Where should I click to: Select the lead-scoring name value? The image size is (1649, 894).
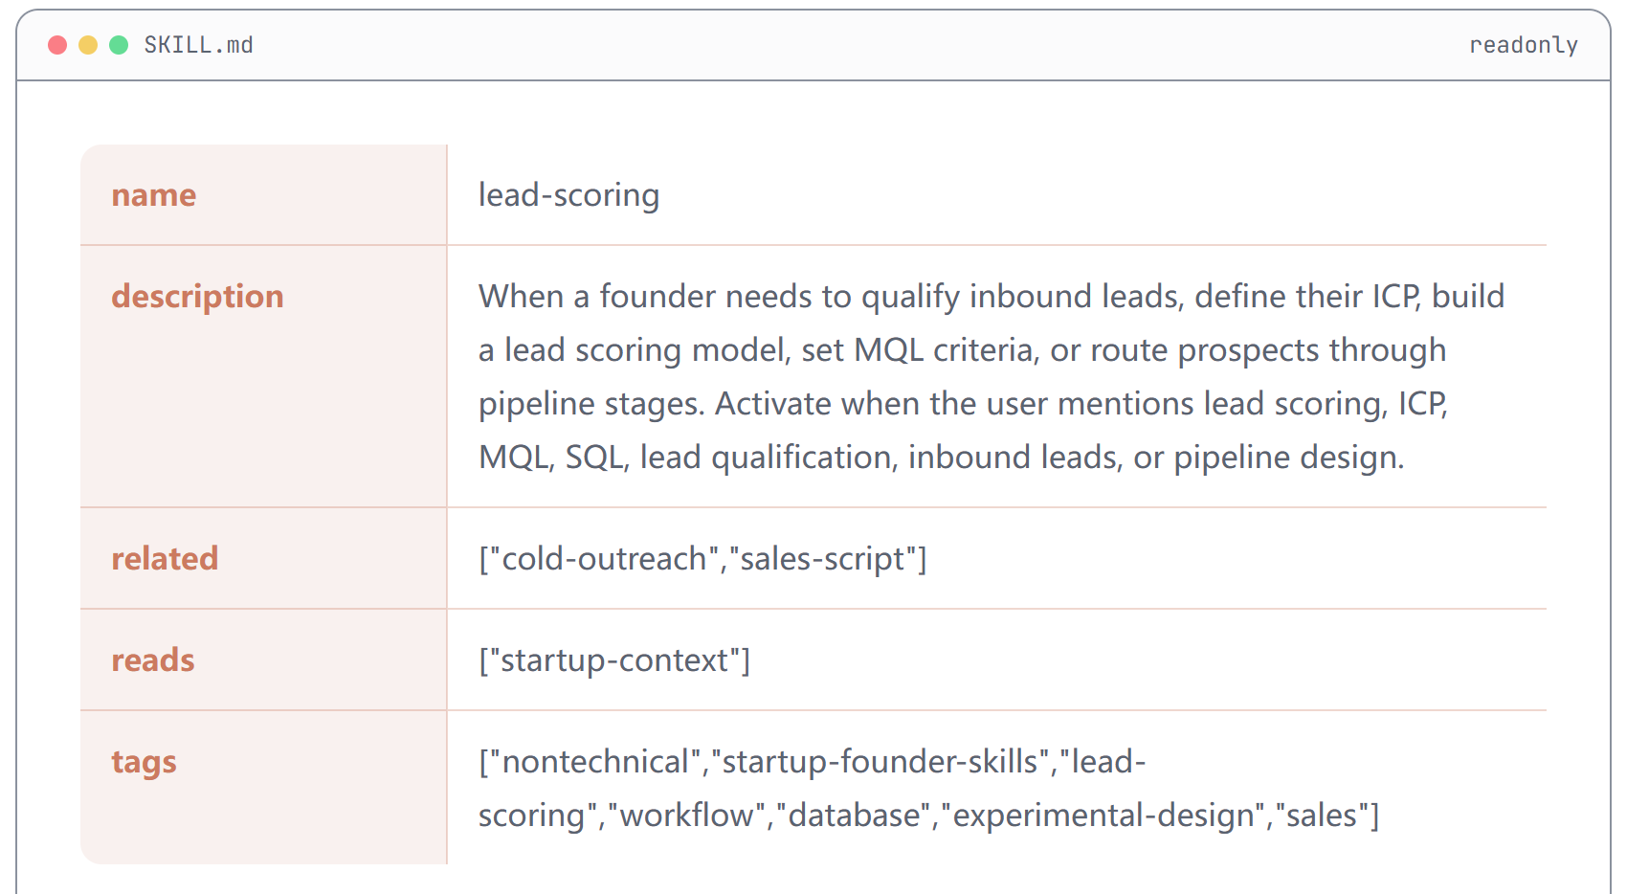568,195
